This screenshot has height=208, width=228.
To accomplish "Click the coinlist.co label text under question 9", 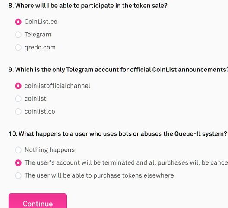I will pyautogui.click(x=40, y=111).
